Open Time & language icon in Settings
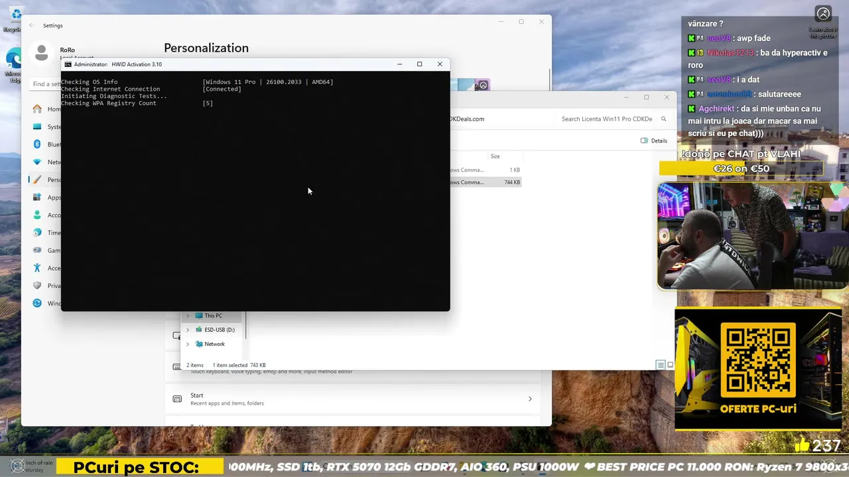Image resolution: width=849 pixels, height=477 pixels. point(37,233)
